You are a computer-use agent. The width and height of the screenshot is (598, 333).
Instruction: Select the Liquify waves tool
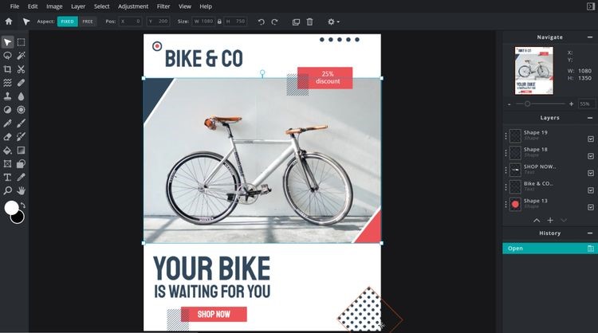[7, 83]
